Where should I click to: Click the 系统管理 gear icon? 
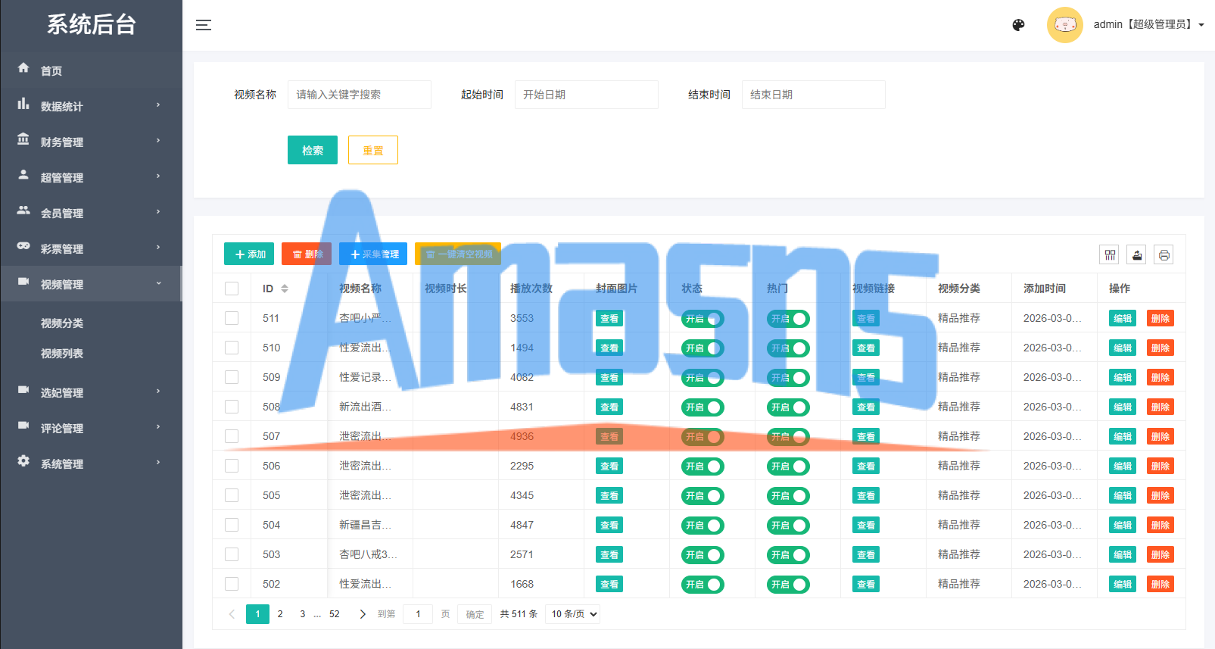tap(23, 461)
